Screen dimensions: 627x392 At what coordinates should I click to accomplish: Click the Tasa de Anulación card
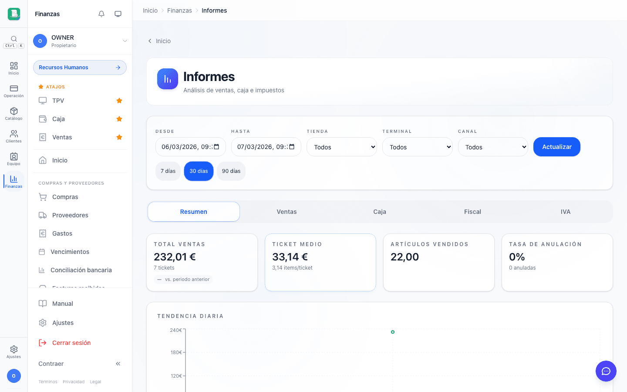(557, 263)
